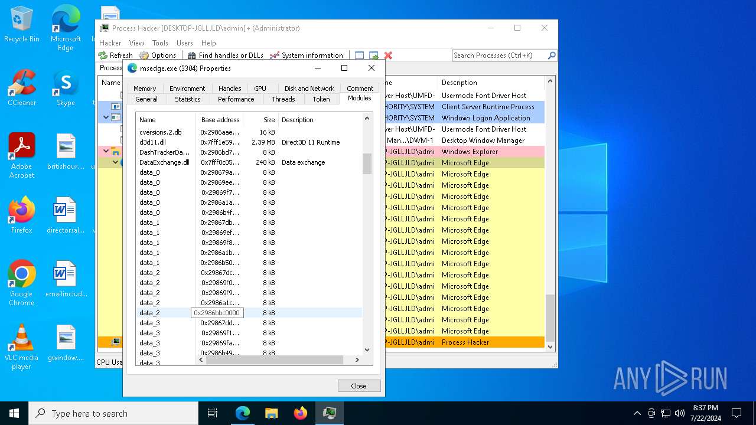Open the emailinclud Word document icon
Viewport: 756px width, 425px height.
tap(66, 279)
